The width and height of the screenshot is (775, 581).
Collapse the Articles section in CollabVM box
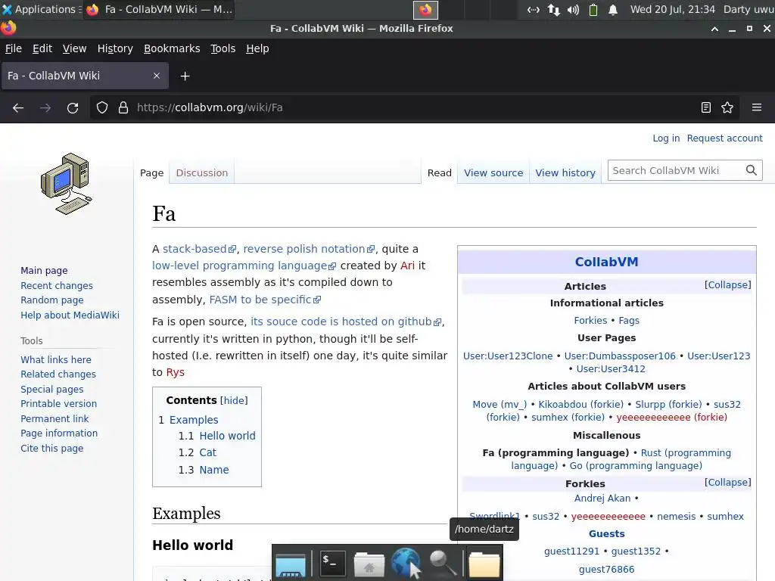click(727, 285)
